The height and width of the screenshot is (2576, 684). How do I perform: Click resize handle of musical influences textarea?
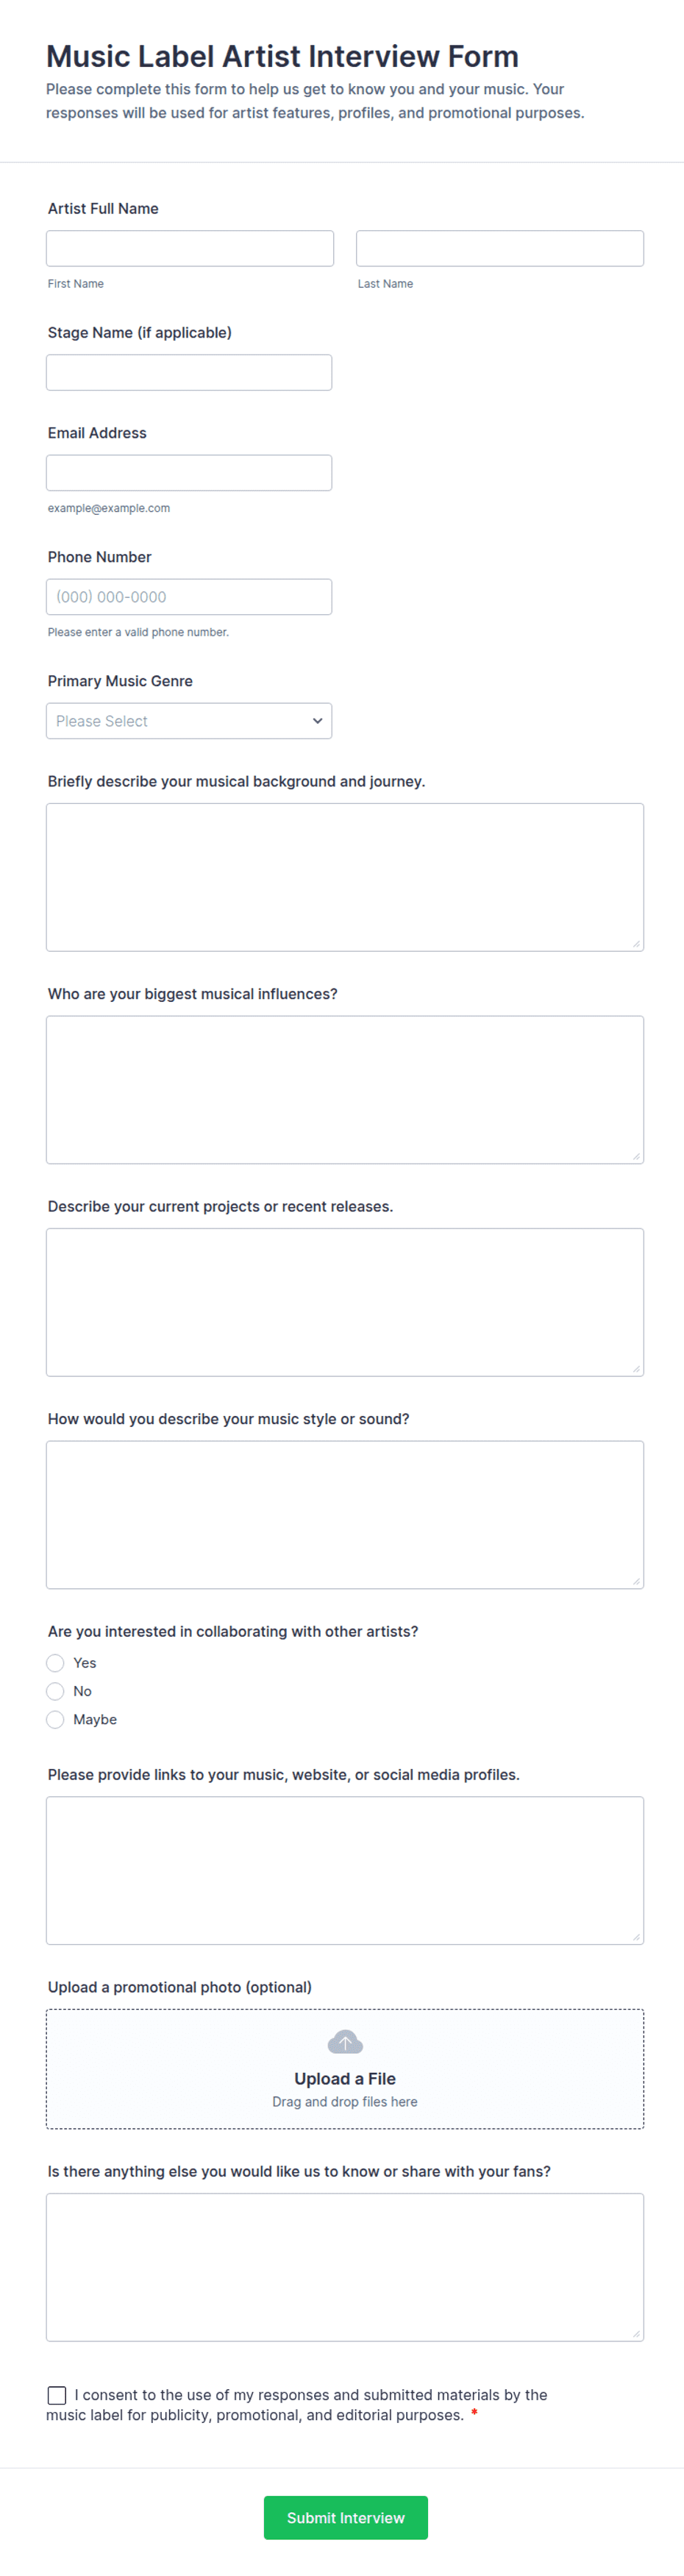point(636,1156)
